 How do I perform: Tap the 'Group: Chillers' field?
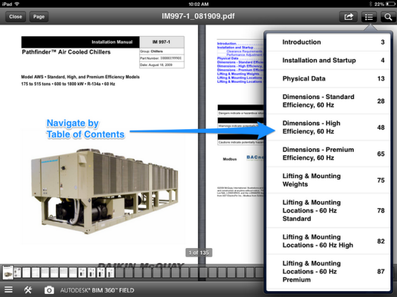162,51
